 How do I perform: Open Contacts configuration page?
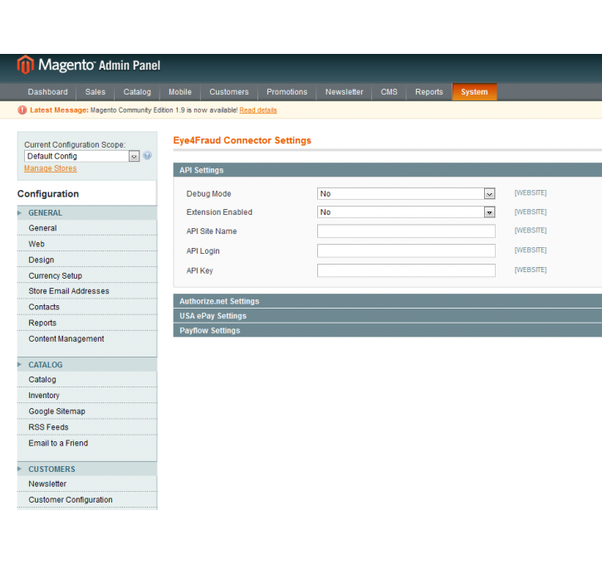(x=87, y=307)
